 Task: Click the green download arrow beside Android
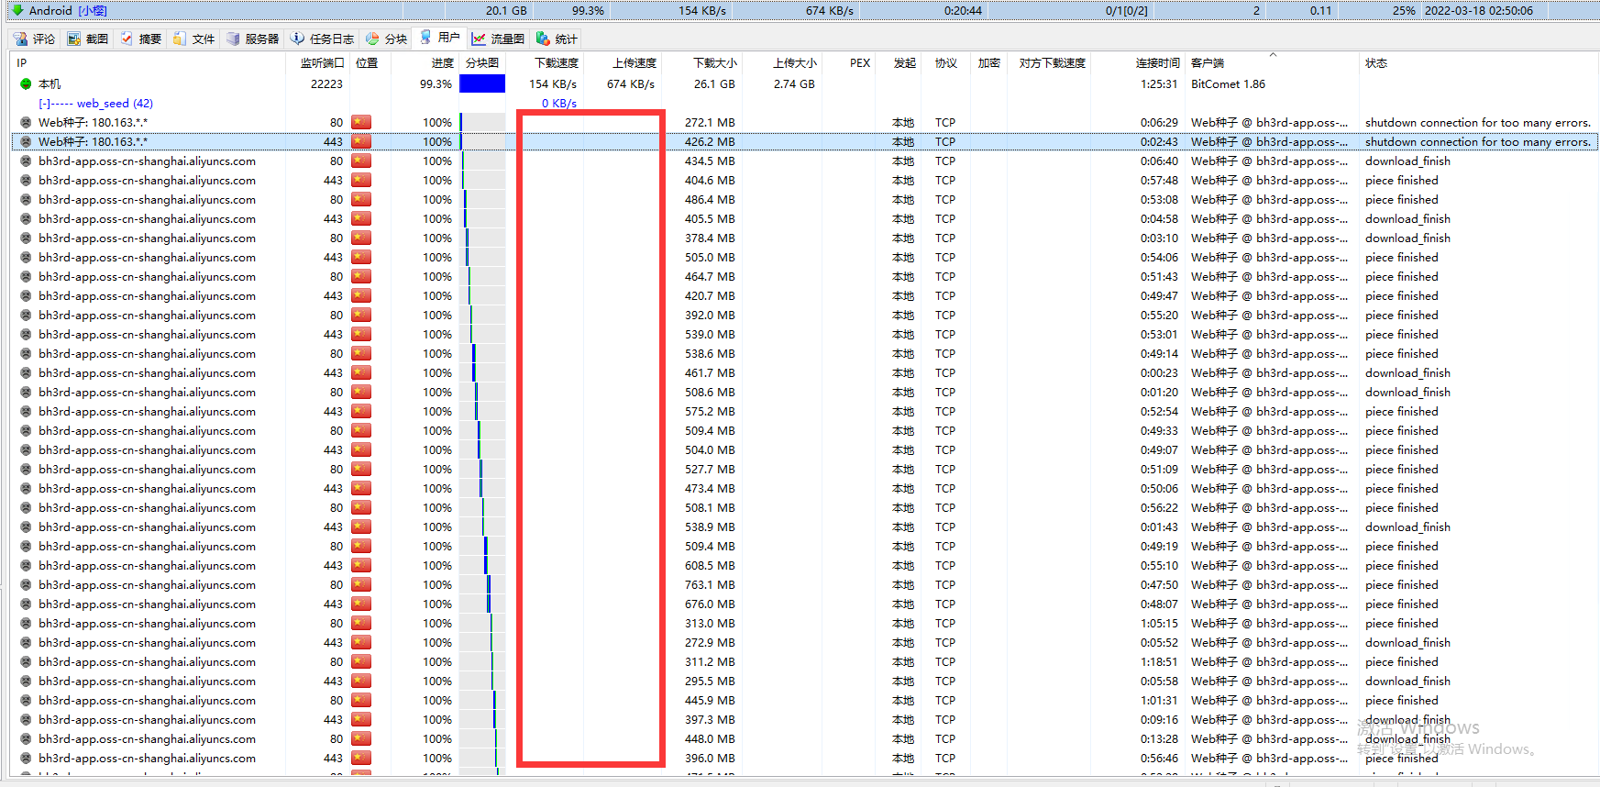[x=17, y=10]
